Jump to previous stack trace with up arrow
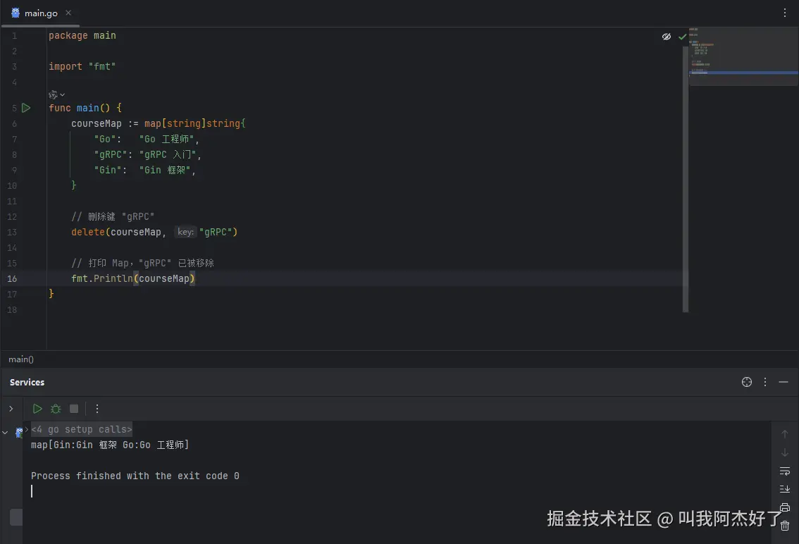Viewport: 799px width, 544px height. 785,434
